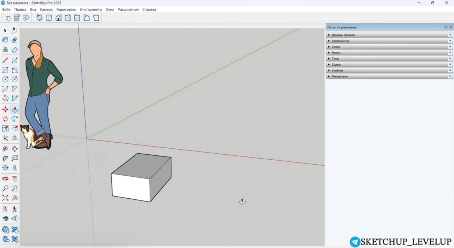
Task: Choose the Position Camera tool
Action: [x=5, y=209]
